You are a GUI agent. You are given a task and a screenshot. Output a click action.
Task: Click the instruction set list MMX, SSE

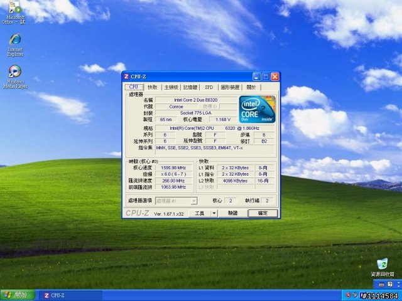(x=215, y=150)
